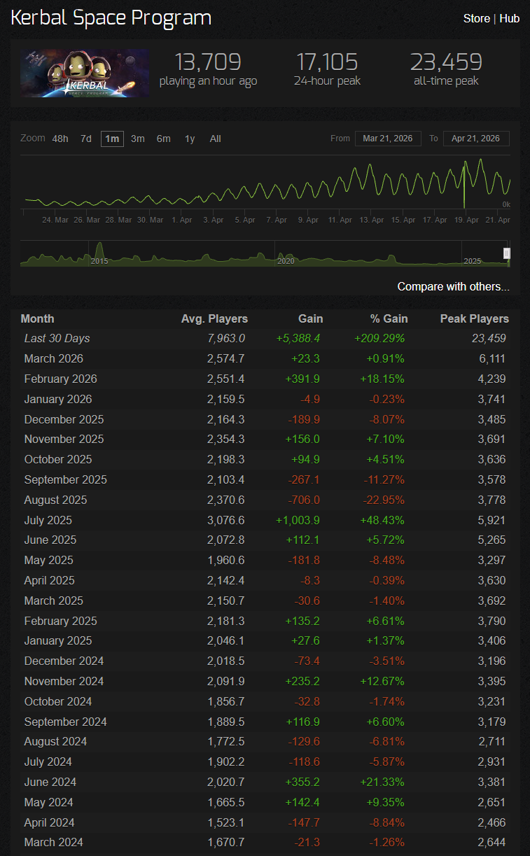Set chart zoom to 1y
530x856 pixels.
click(x=190, y=139)
